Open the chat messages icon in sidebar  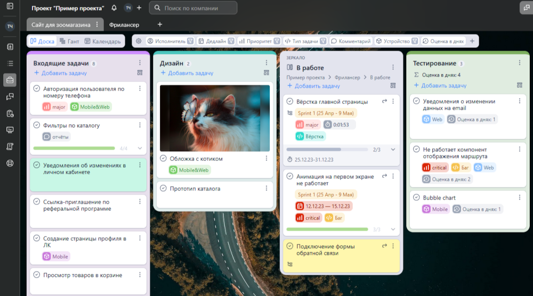(10, 97)
